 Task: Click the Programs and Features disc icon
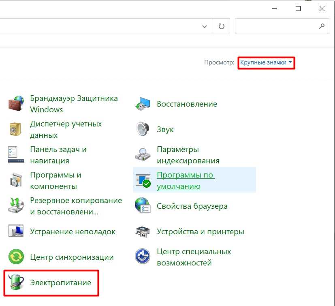coord(16,180)
